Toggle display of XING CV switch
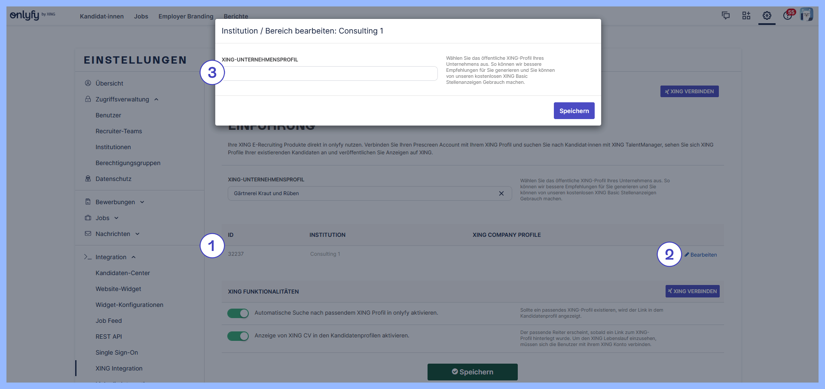 [x=238, y=336]
